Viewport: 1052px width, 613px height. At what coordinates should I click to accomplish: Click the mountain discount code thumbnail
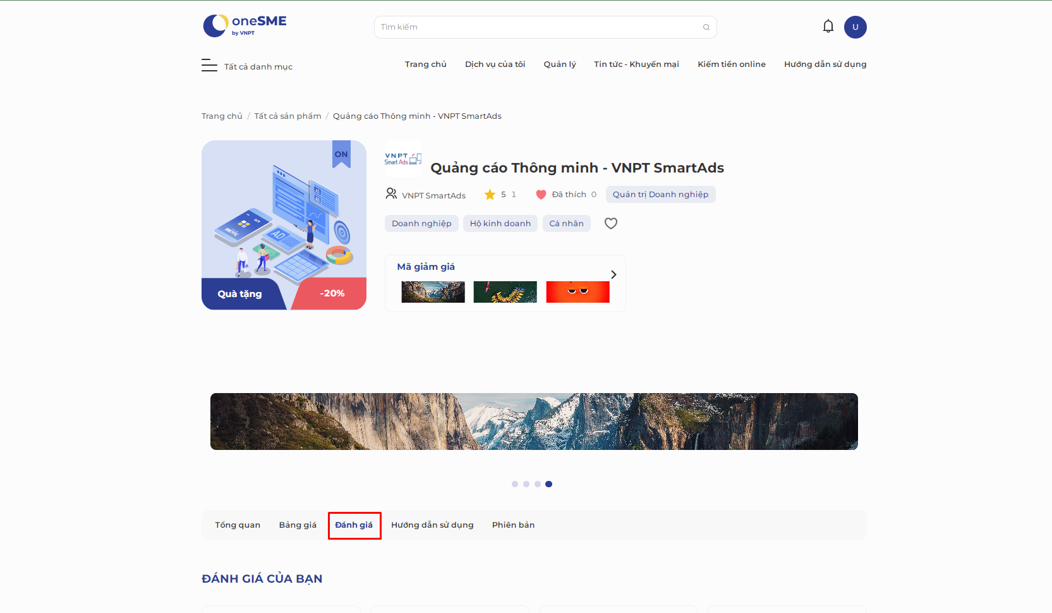pos(433,292)
